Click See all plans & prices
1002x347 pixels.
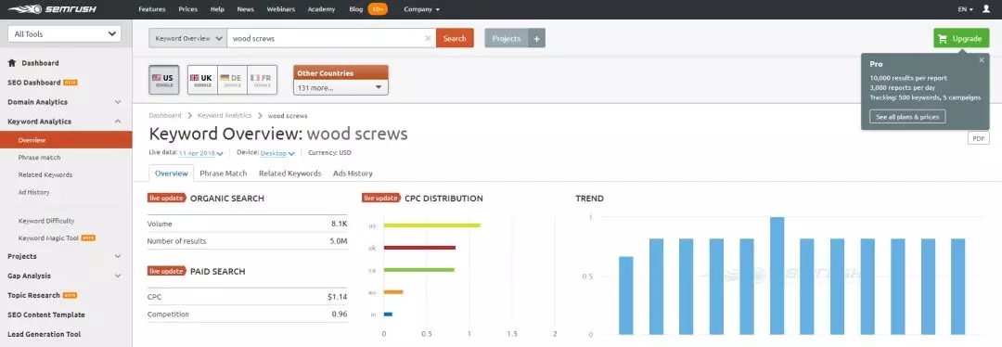tap(907, 117)
